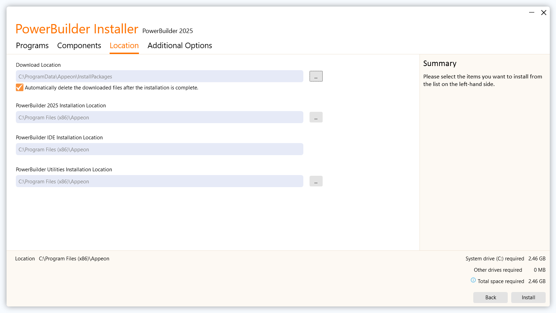Click the total space required info icon
The image size is (556, 313).
[473, 280]
